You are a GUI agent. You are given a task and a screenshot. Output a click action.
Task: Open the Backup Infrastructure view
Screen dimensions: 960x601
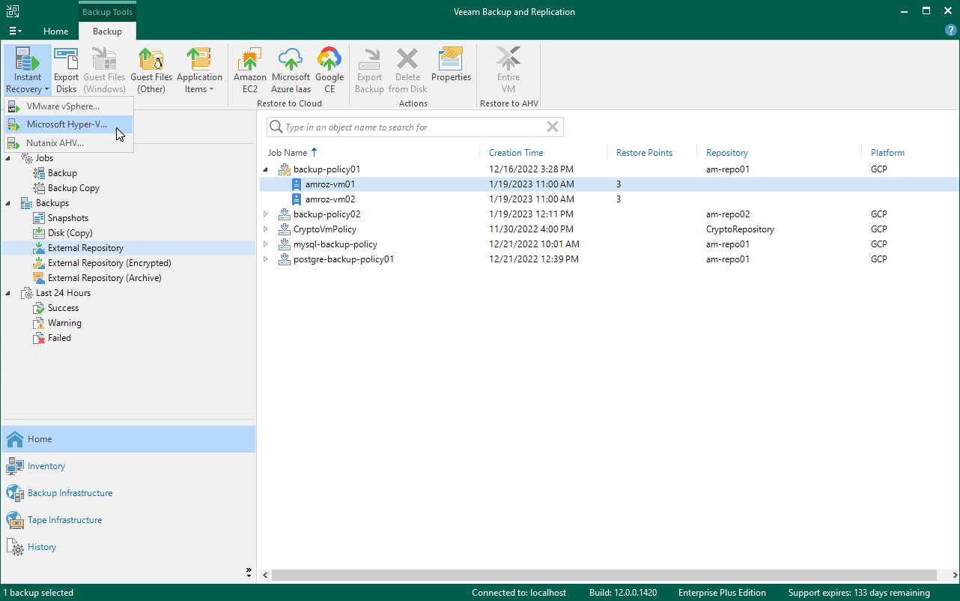click(128, 493)
